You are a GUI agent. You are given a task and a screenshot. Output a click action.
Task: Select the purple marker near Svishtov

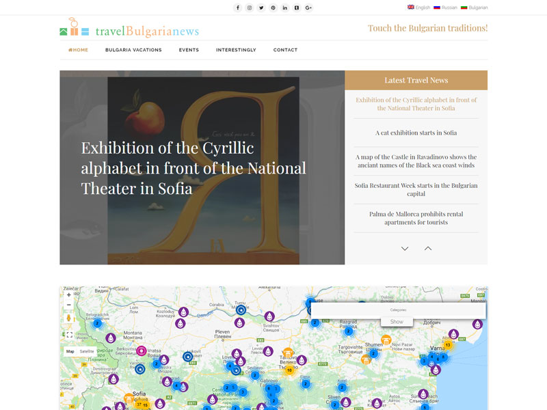(x=269, y=316)
